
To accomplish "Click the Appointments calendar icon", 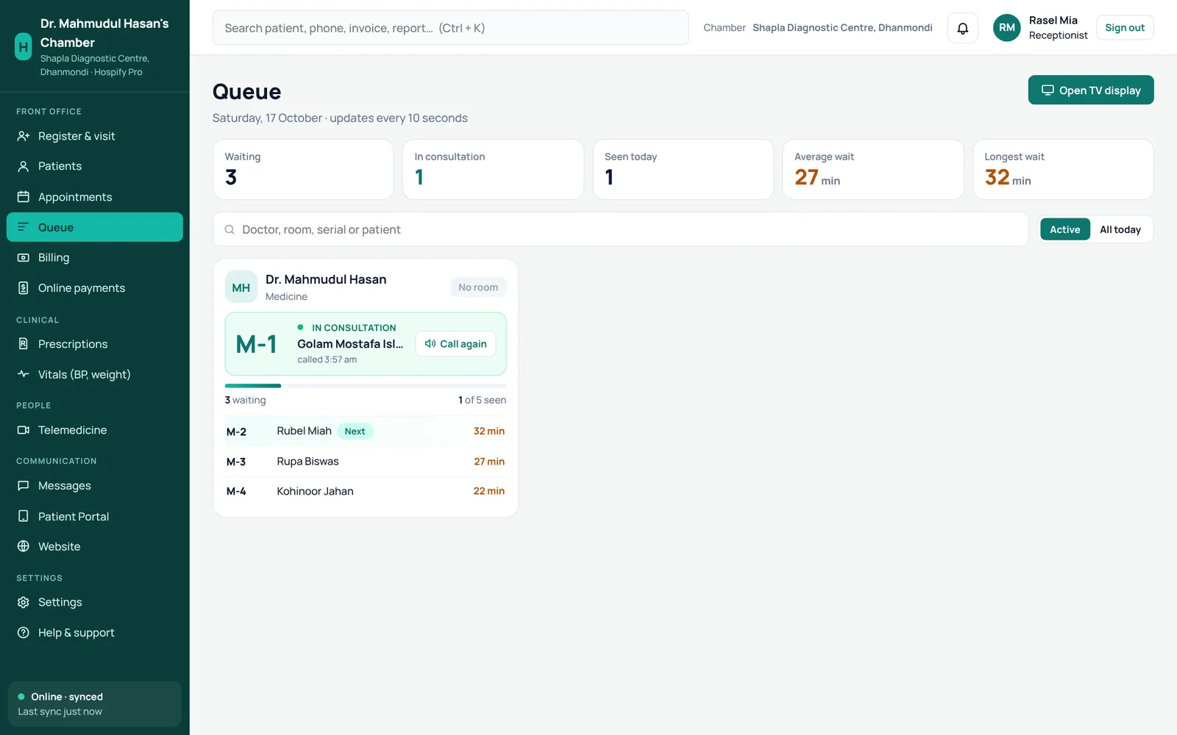I will pos(24,197).
